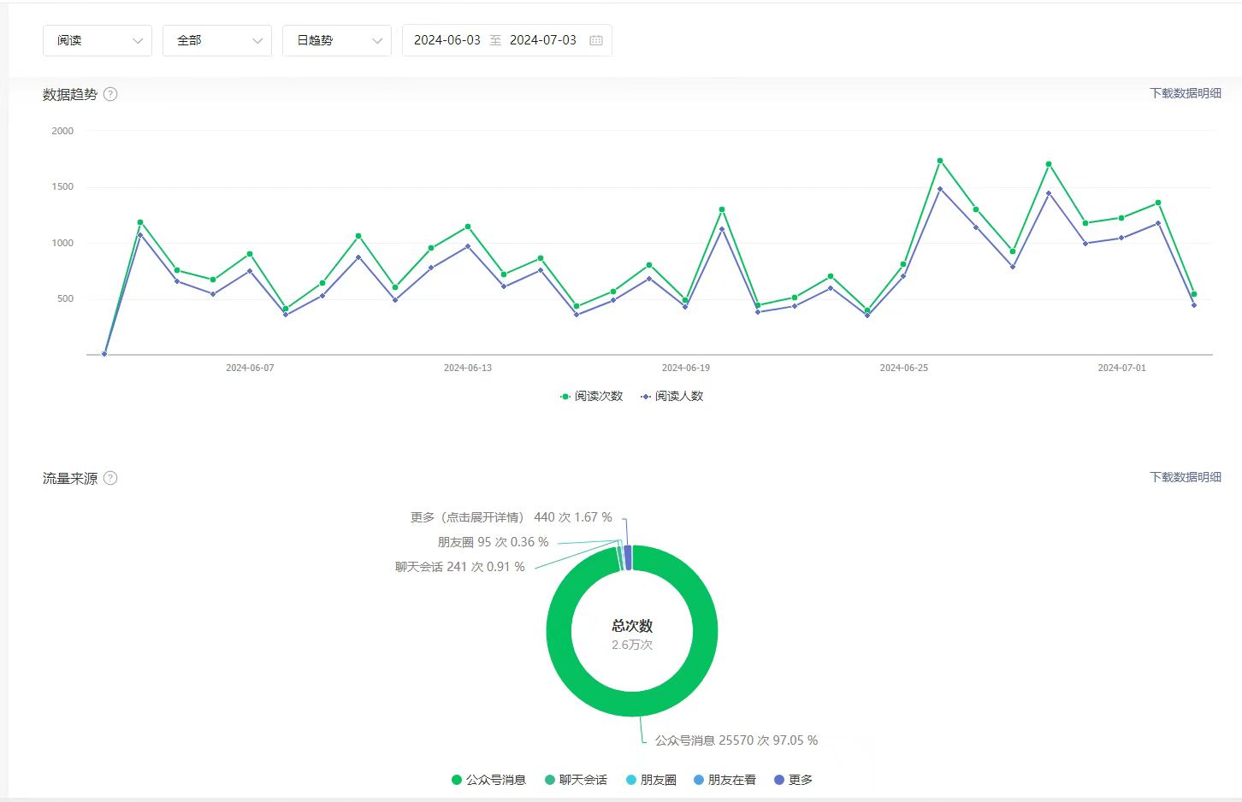This screenshot has height=802, width=1242.
Task: Open calendar icon in date range field
Action: click(x=596, y=40)
